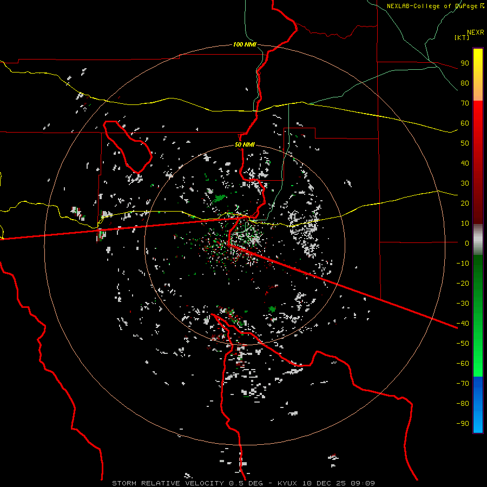Select the -80 value on velocity scale
The image size is (487, 487).
pos(463,404)
